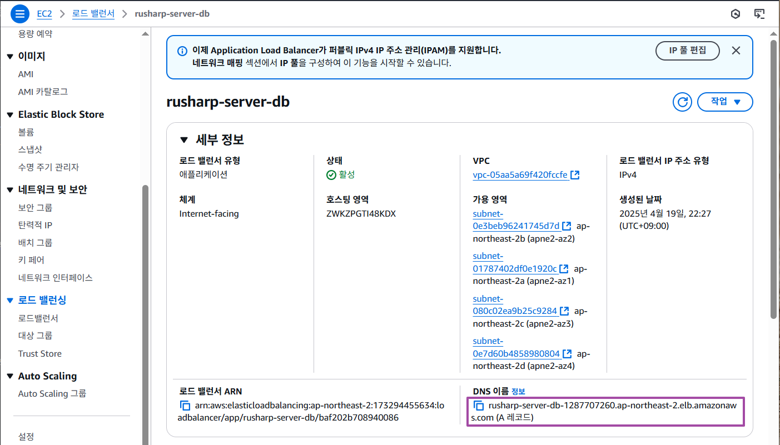Viewport: 780px width, 445px height.
Task: Open Trust Store in sidebar
Action: tap(40, 354)
